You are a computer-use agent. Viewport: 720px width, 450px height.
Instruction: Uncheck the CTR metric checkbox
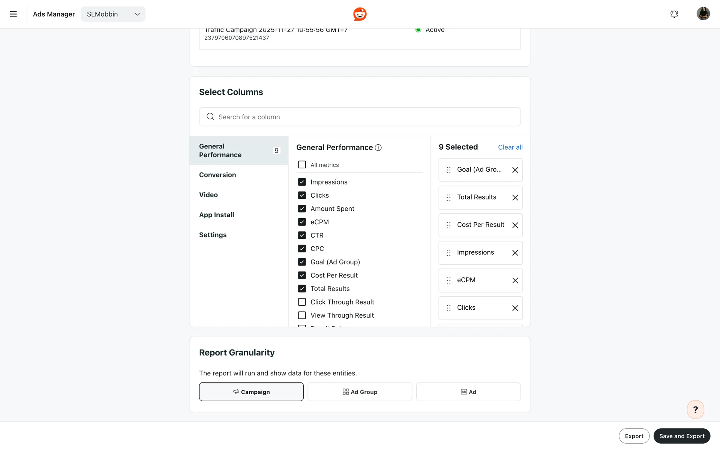pyautogui.click(x=302, y=235)
